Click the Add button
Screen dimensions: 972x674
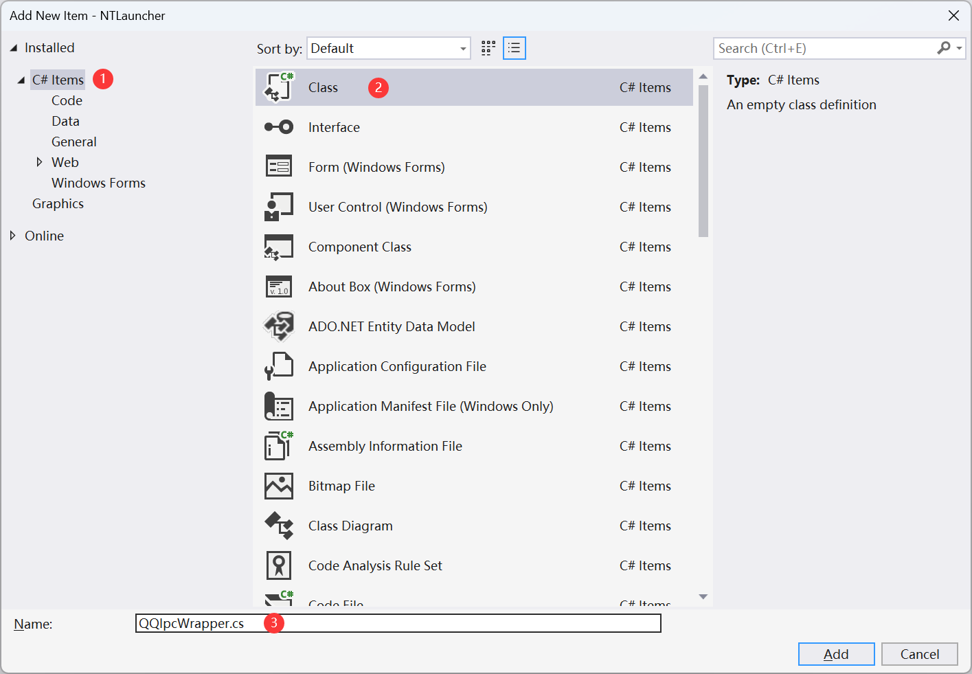[x=836, y=654]
